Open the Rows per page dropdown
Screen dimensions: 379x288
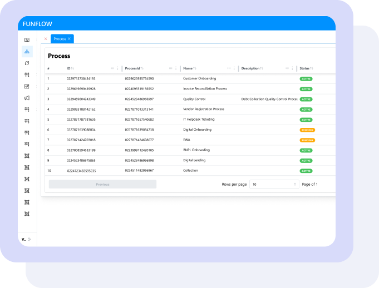point(274,184)
